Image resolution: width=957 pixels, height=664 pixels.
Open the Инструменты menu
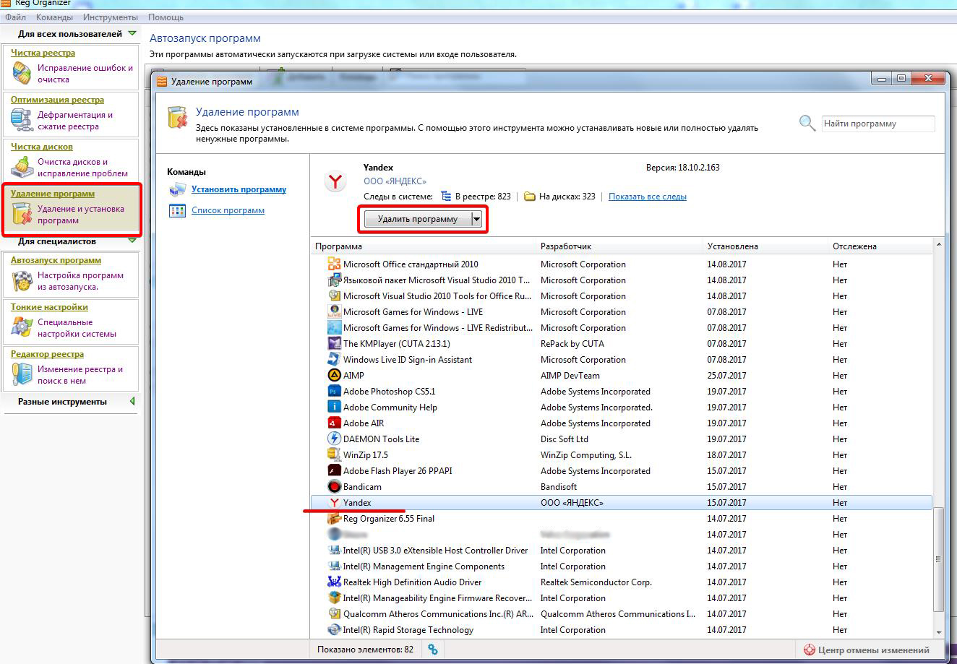[x=110, y=17]
